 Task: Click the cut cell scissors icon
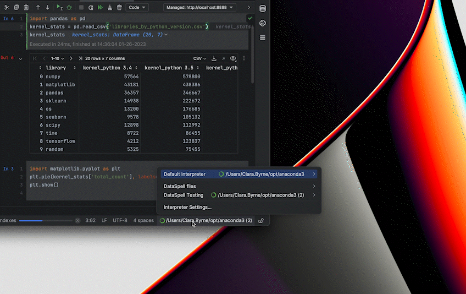coord(7,8)
